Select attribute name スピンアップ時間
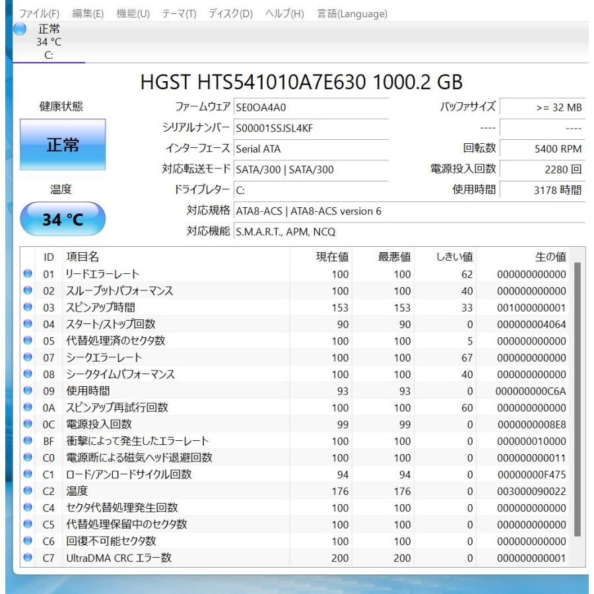This screenshot has width=594, height=594. coord(100,307)
